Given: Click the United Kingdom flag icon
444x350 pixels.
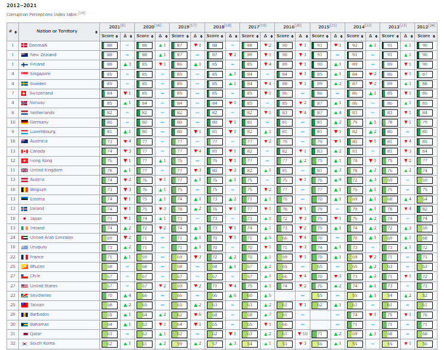Looking at the screenshot, I should tap(24, 170).
